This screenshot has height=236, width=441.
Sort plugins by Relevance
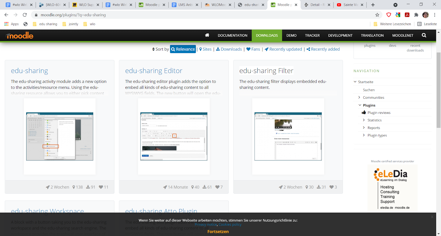click(x=183, y=49)
